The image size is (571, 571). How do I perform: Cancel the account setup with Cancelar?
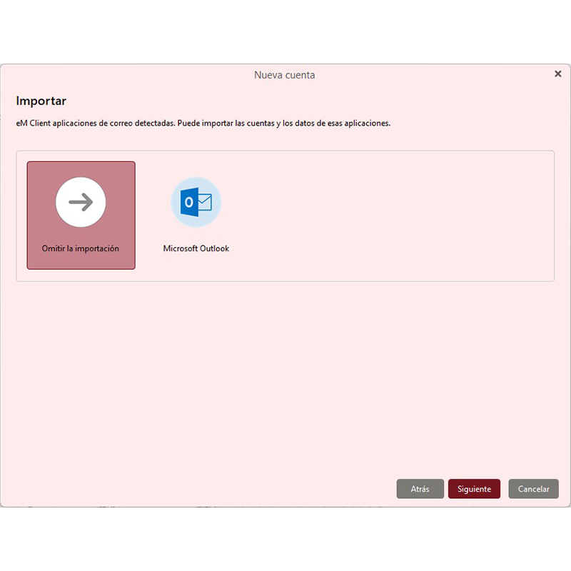point(533,489)
